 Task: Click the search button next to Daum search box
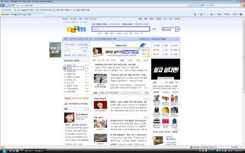(x=154, y=29)
